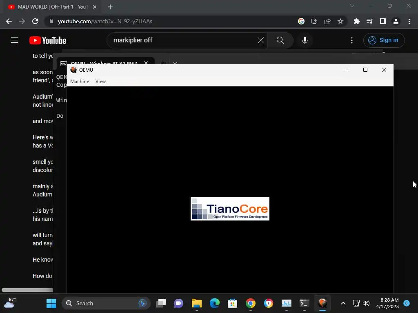Switch to Chrome on taskbar
The height and width of the screenshot is (313, 418).
[251, 303]
